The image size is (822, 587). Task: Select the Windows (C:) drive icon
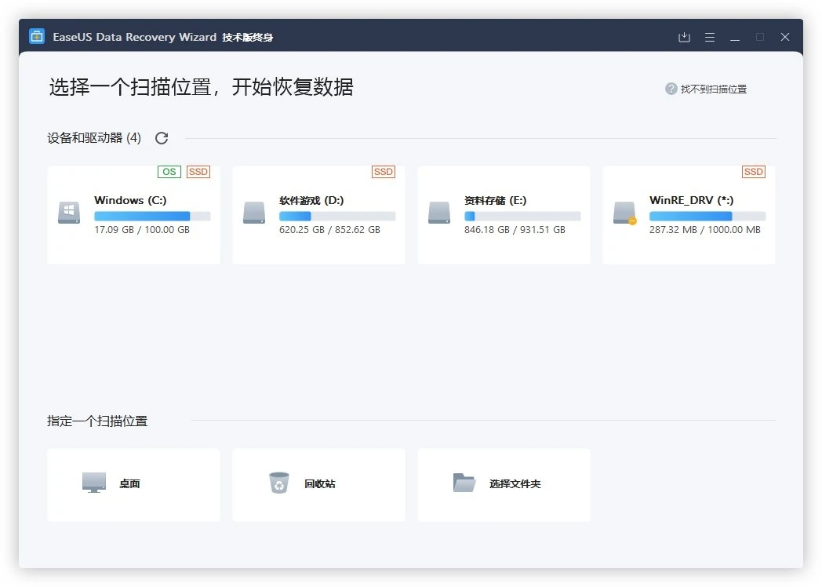click(x=69, y=213)
